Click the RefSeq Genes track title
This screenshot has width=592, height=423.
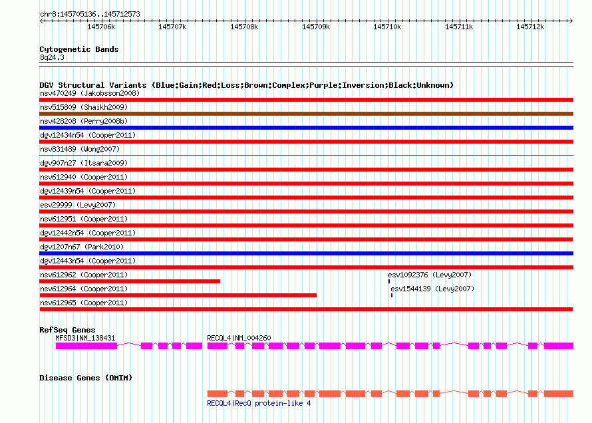pyautogui.click(x=67, y=330)
